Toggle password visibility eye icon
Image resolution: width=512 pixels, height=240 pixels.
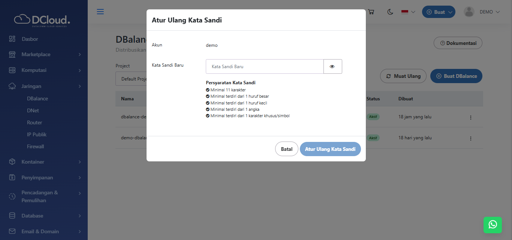pyautogui.click(x=332, y=67)
